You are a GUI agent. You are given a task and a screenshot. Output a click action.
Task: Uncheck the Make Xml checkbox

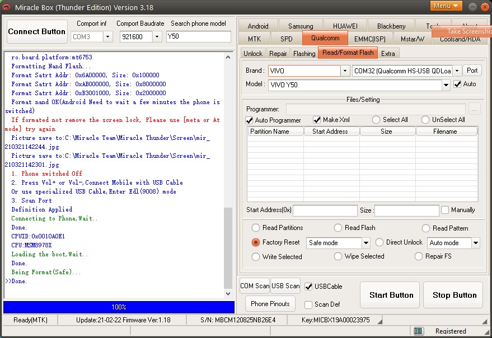pyautogui.click(x=317, y=120)
